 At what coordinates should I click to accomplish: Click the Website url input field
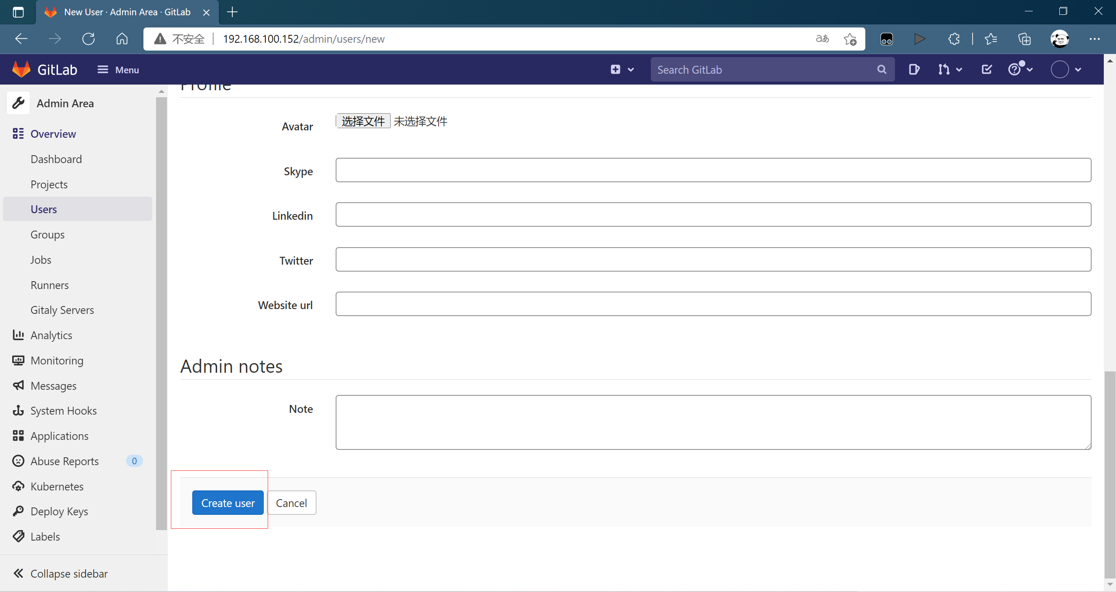[714, 304]
